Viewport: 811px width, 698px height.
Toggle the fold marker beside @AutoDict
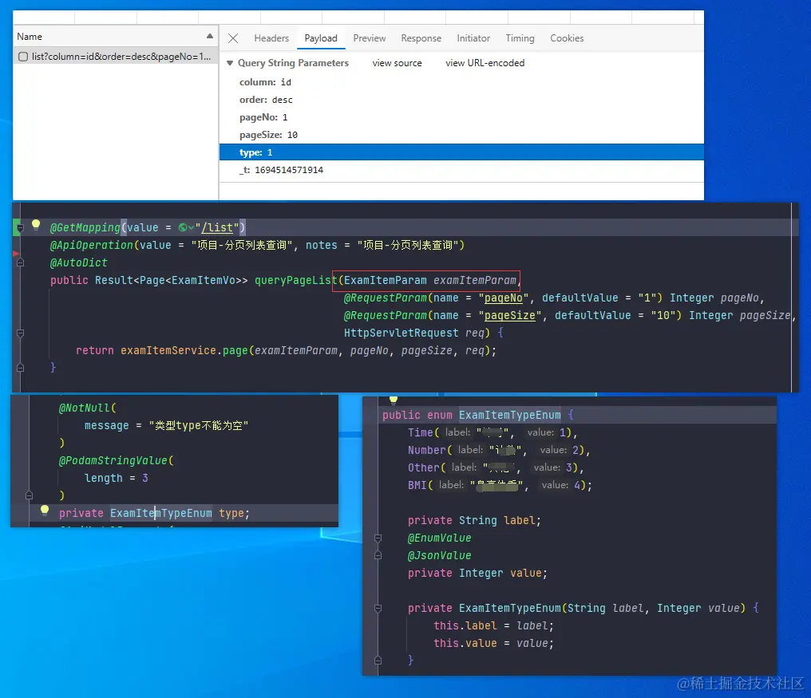point(20,262)
